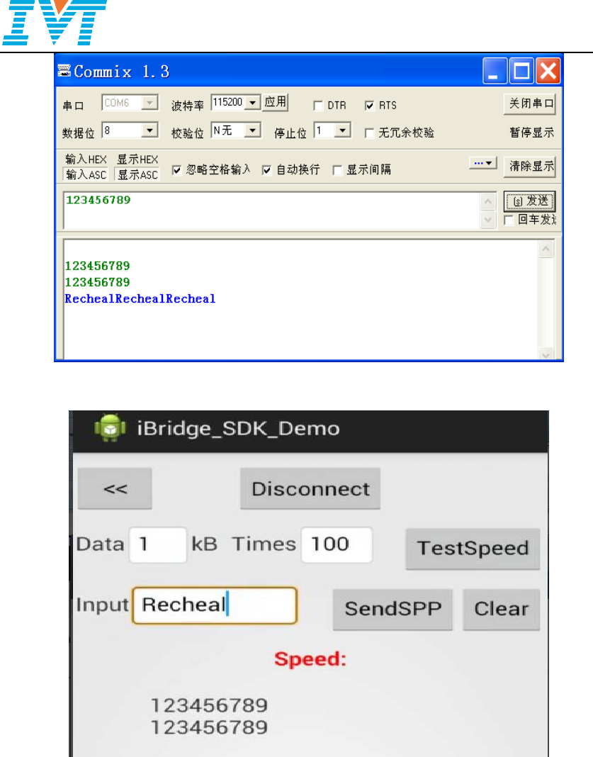Check the 回车发送 checkbox
The image size is (593, 757).
pyautogui.click(x=509, y=220)
